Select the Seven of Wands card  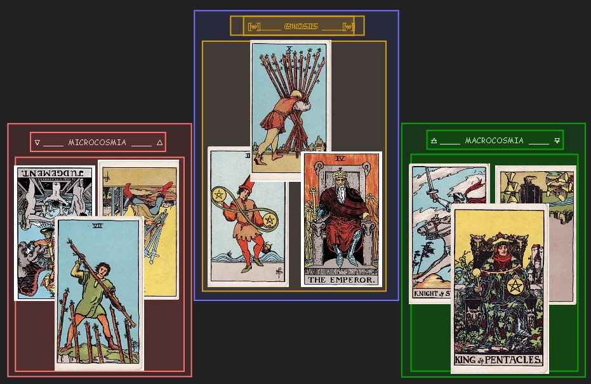(x=99, y=293)
